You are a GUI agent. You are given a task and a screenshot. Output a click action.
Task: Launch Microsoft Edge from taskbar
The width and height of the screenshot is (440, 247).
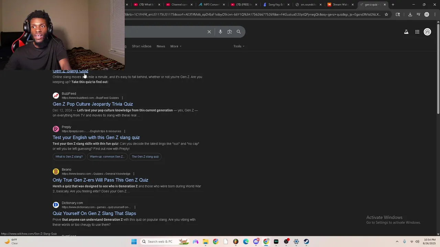(x=246, y=242)
